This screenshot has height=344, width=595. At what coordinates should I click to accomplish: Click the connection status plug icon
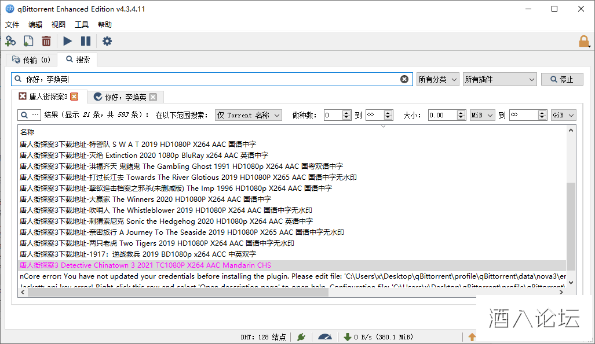pyautogui.click(x=301, y=337)
